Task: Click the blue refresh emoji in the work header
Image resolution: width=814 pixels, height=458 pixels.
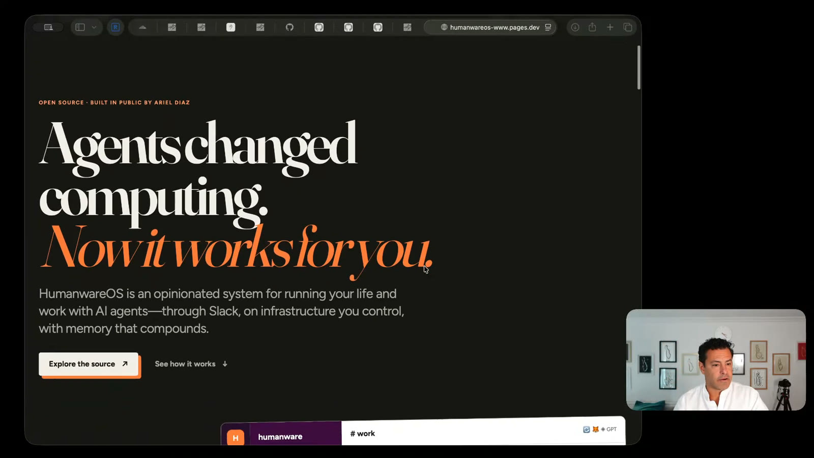Action: pyautogui.click(x=587, y=430)
